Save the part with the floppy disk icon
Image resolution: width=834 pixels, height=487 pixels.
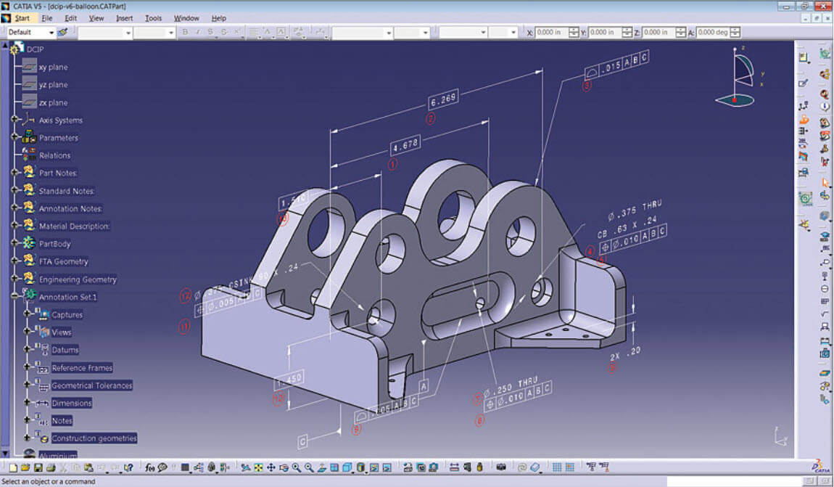click(38, 467)
